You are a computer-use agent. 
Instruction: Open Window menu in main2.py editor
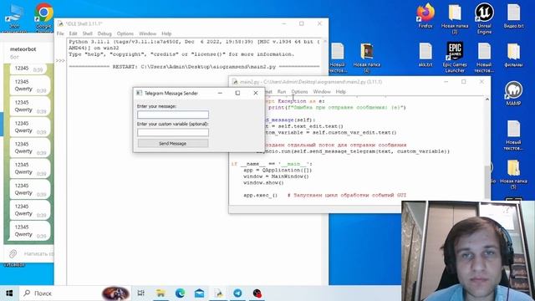322,92
